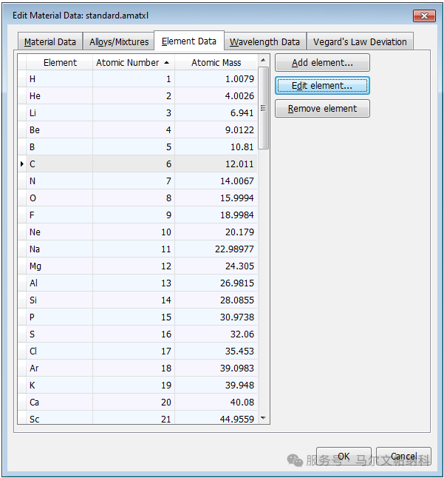
Task: Select the atomic mass cell 15.9994 for O
Action: (x=216, y=198)
